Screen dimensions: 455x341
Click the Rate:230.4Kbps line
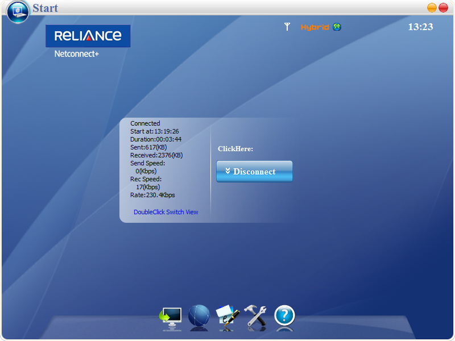(152, 195)
